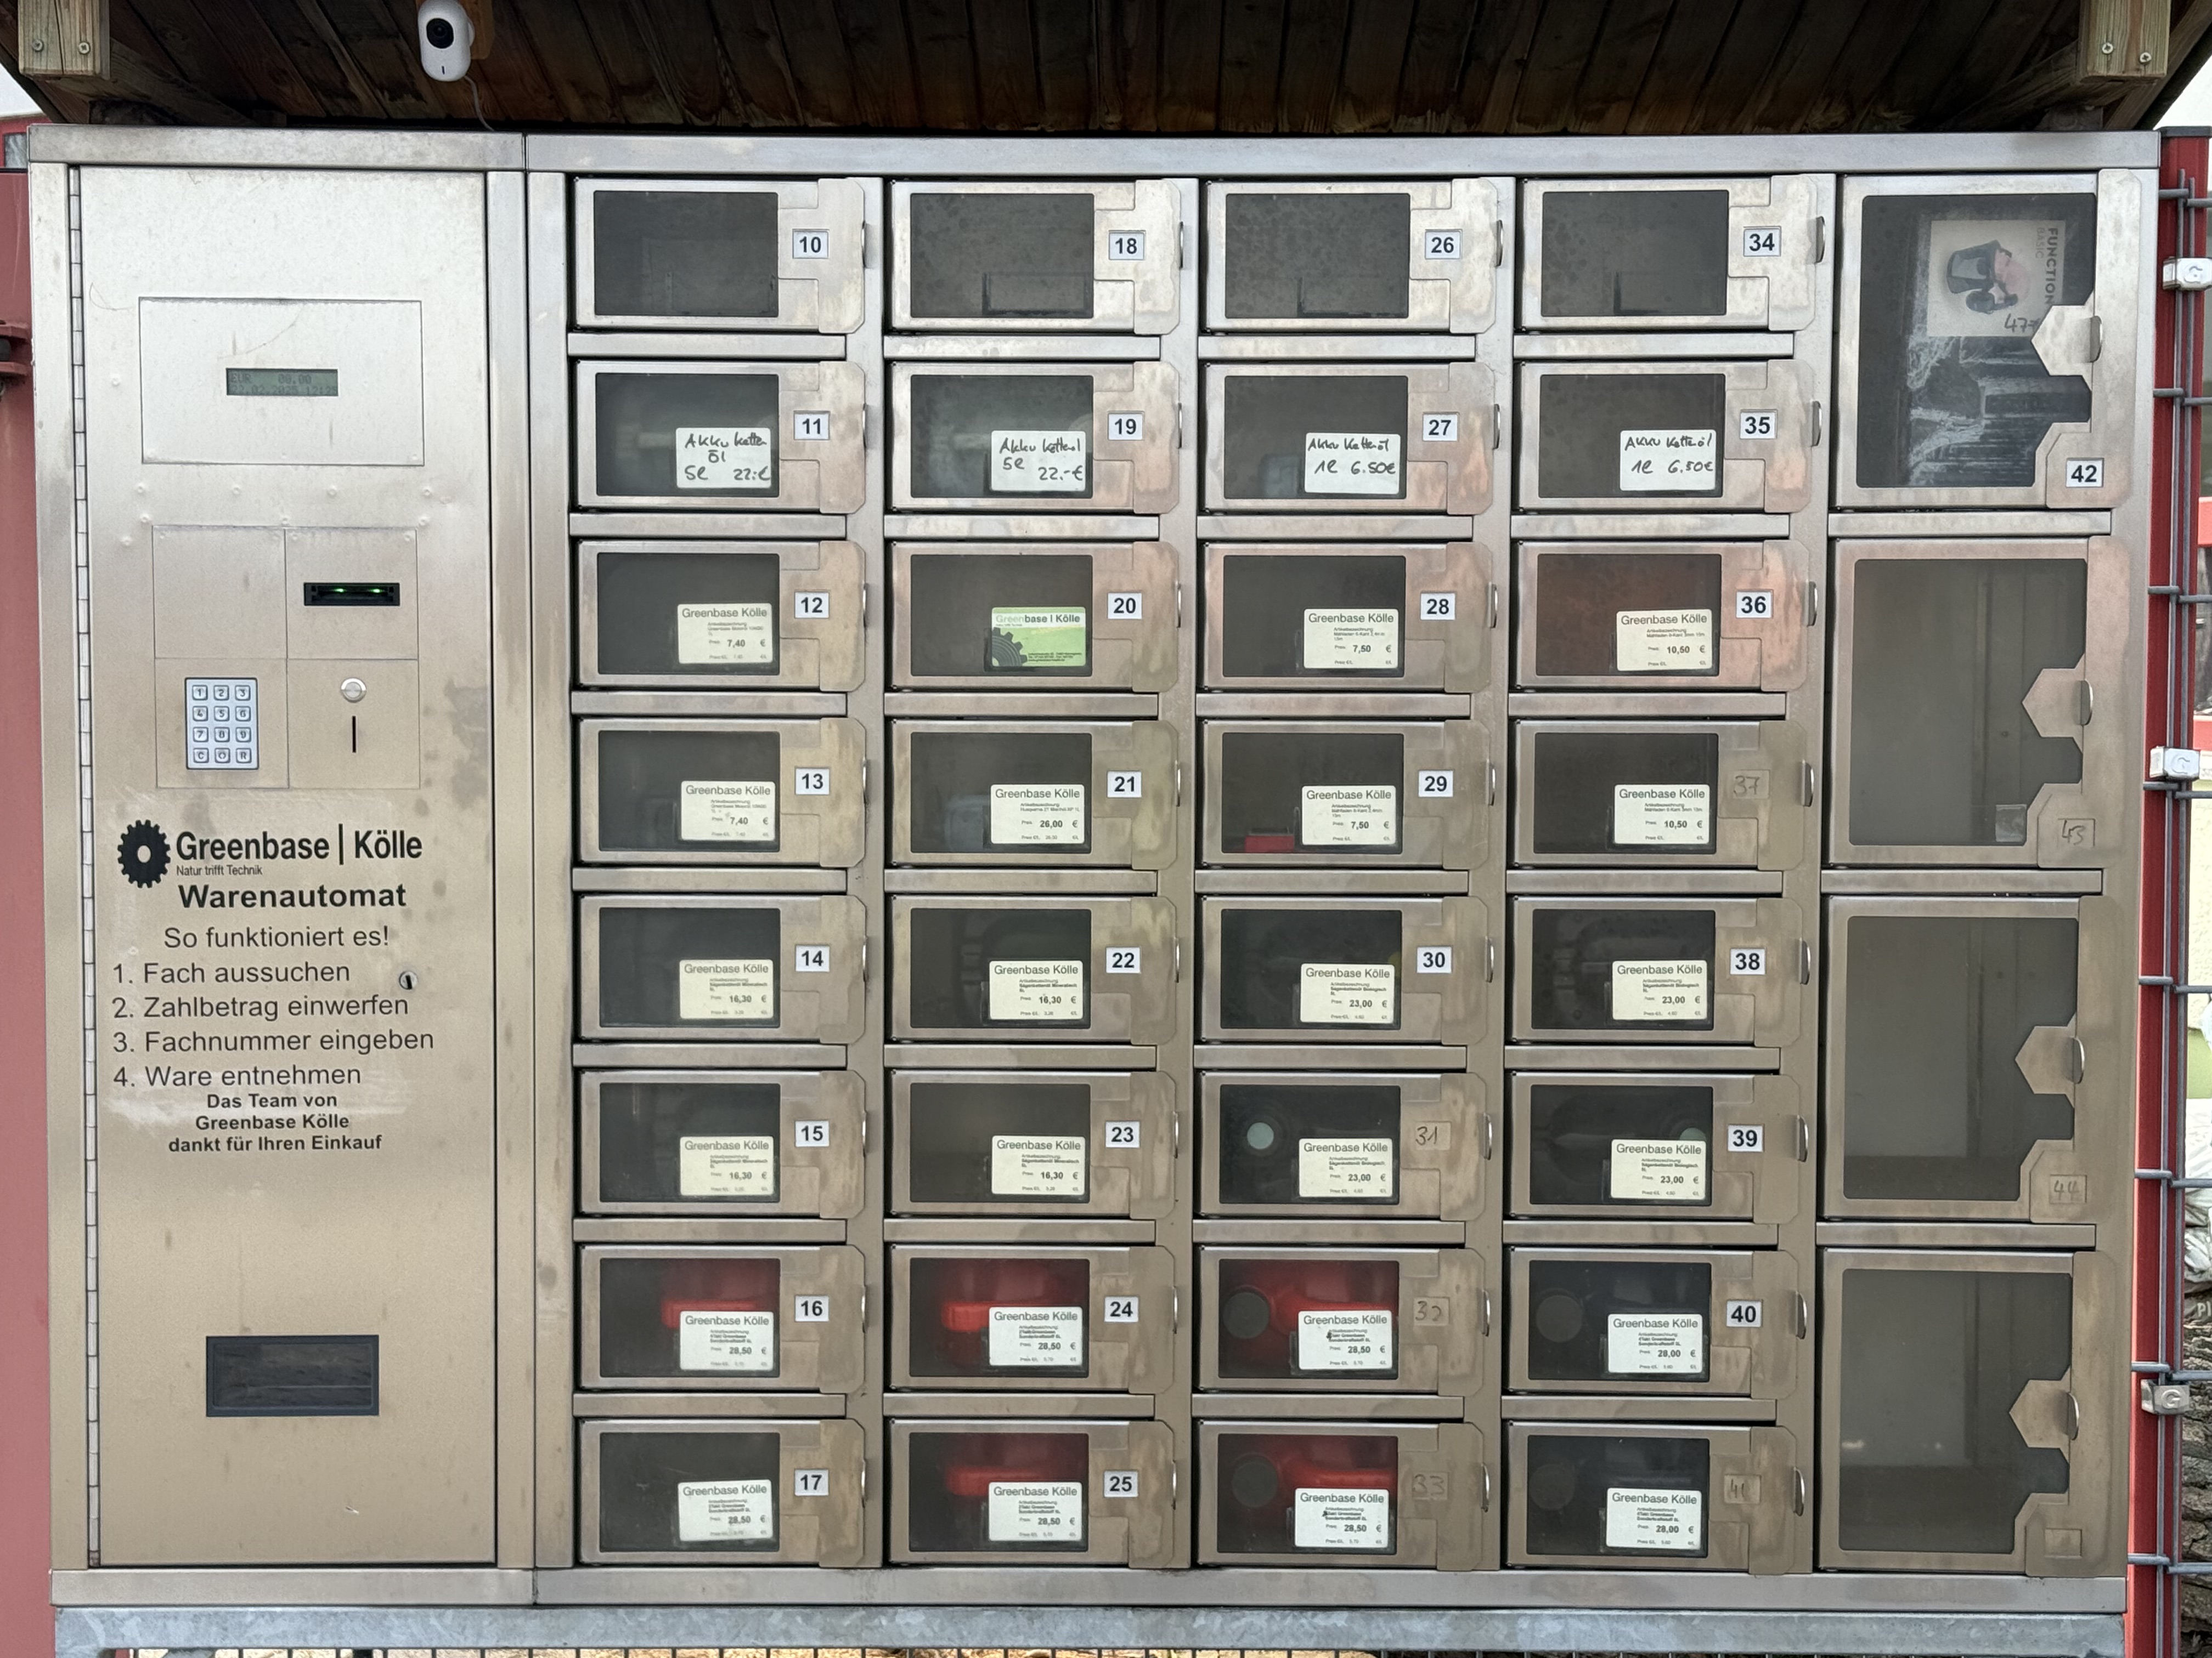This screenshot has height=1658, width=2212.
Task: Tap number label 39
Action: pyautogui.click(x=1744, y=1137)
